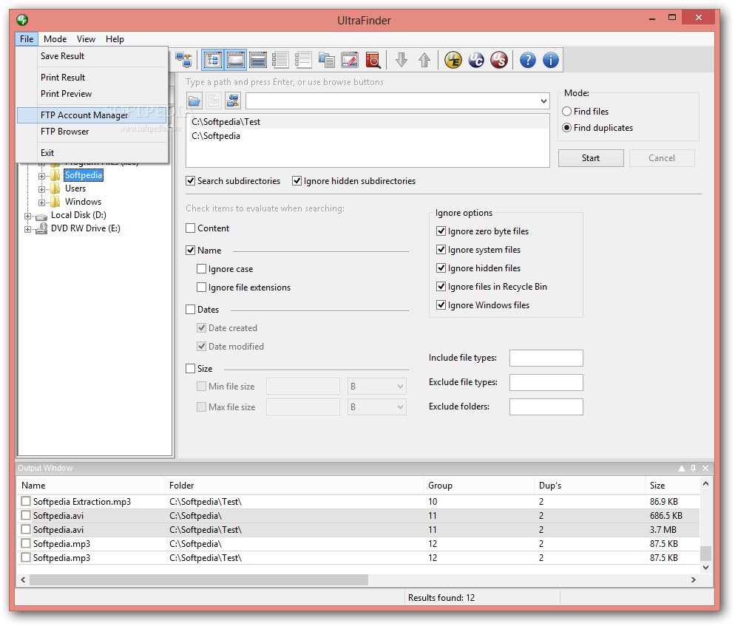
Task: Expand DVD RW Drive (E:) node
Action: click(x=27, y=229)
